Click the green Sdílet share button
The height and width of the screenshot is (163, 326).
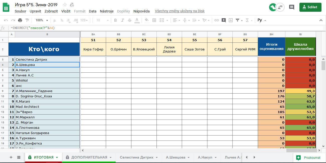(x=310, y=7)
